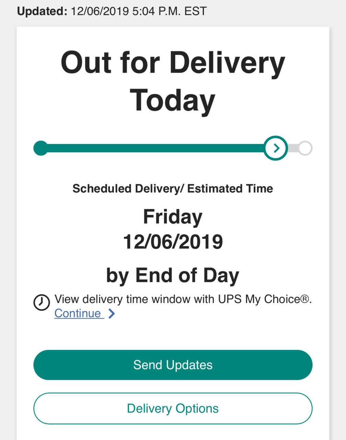Open Delivery Options
Image resolution: width=346 pixels, height=440 pixels.
[173, 408]
